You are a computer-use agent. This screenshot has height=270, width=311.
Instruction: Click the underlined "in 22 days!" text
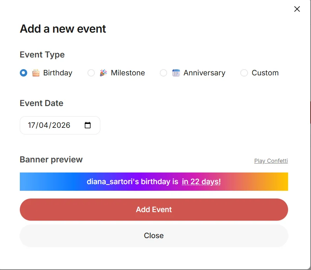[201, 181]
